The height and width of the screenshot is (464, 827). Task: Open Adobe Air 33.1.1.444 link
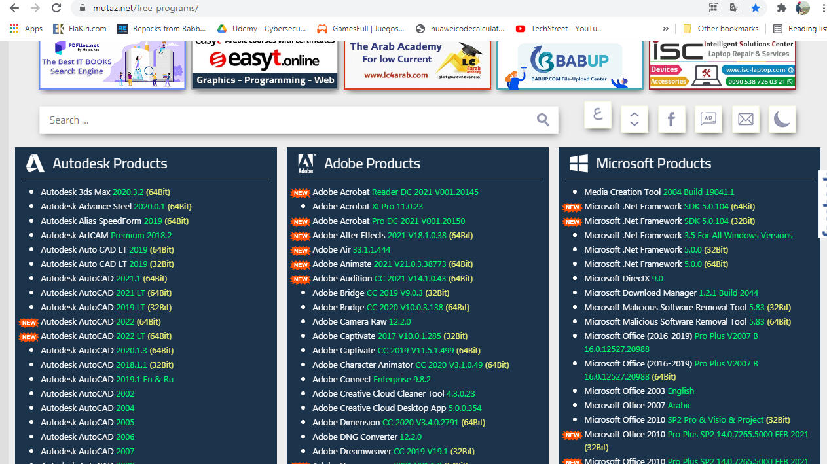351,249
